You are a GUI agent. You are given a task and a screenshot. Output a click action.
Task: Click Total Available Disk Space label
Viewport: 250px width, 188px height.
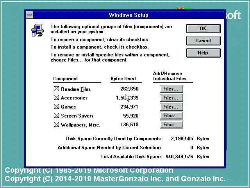point(131,157)
